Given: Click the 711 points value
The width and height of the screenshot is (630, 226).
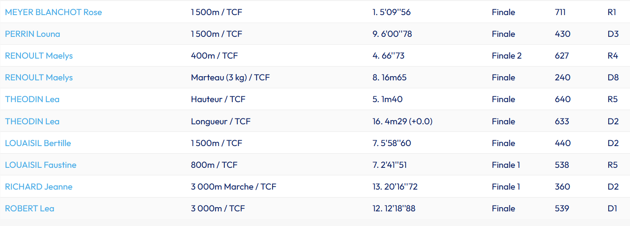Looking at the screenshot, I should (560, 12).
